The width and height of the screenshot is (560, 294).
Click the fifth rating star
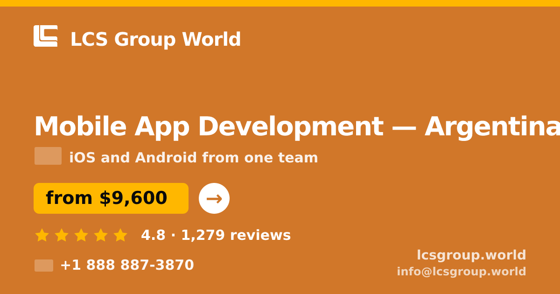point(120,235)
